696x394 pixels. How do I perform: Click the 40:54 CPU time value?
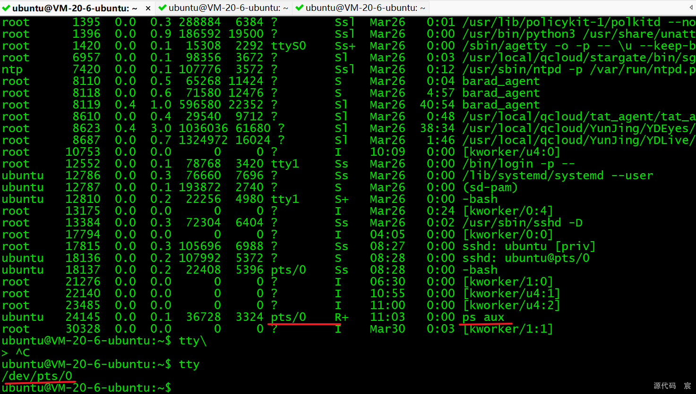tap(438, 105)
